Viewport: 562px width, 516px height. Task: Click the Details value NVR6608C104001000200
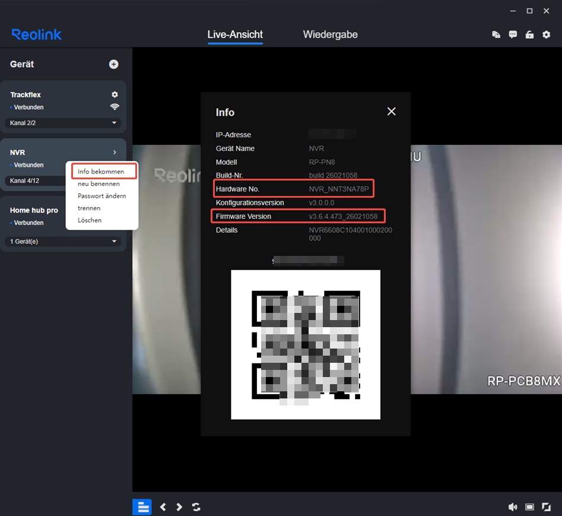351,234
